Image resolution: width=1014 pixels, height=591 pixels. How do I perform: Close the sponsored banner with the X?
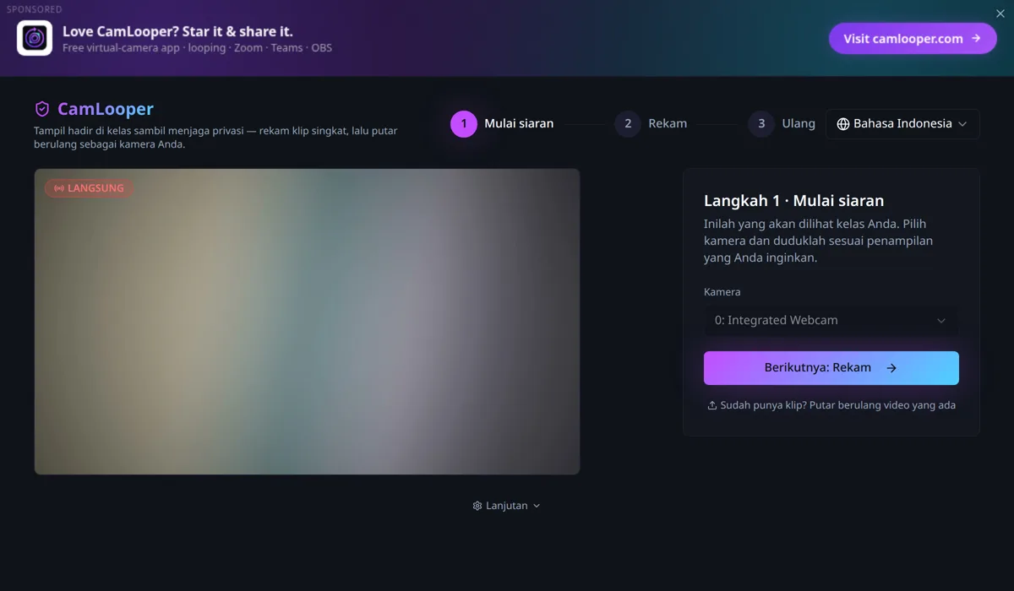point(1000,14)
